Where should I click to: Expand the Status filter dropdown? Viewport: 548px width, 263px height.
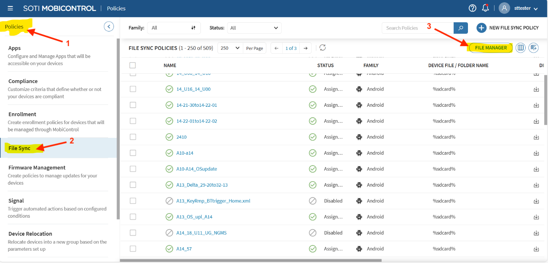(254, 28)
